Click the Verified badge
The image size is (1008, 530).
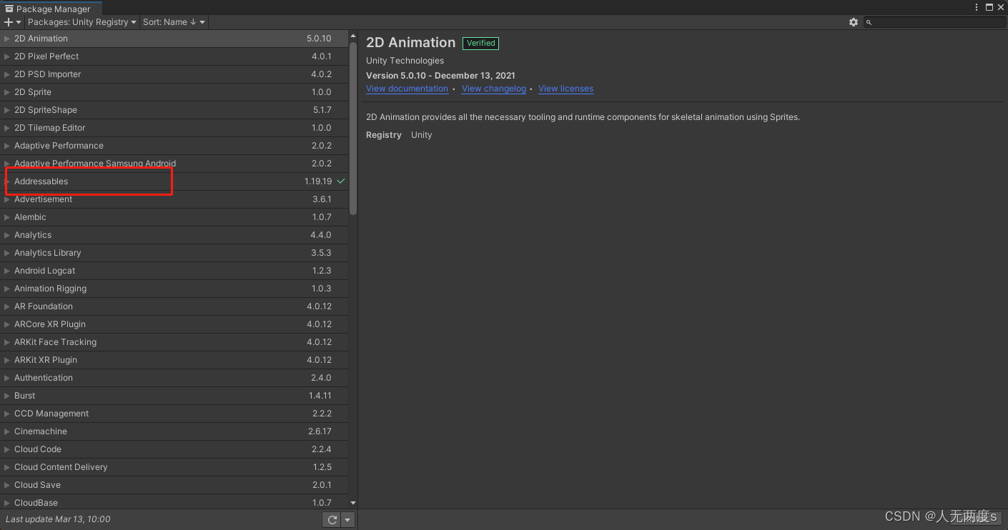(480, 43)
